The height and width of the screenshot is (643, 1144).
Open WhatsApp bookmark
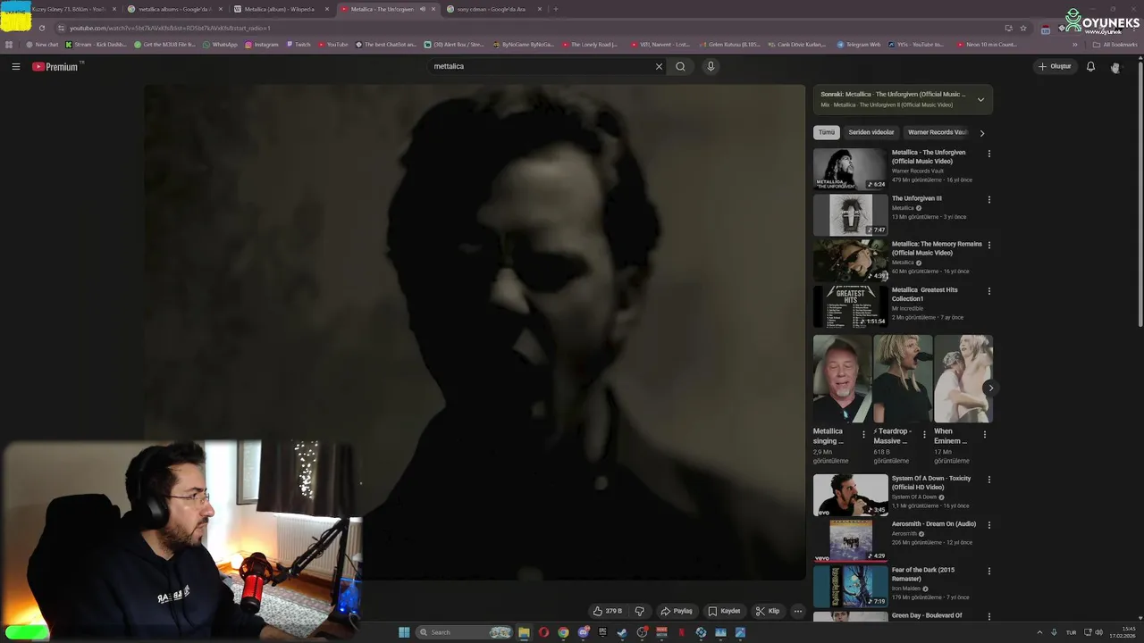tap(220, 44)
